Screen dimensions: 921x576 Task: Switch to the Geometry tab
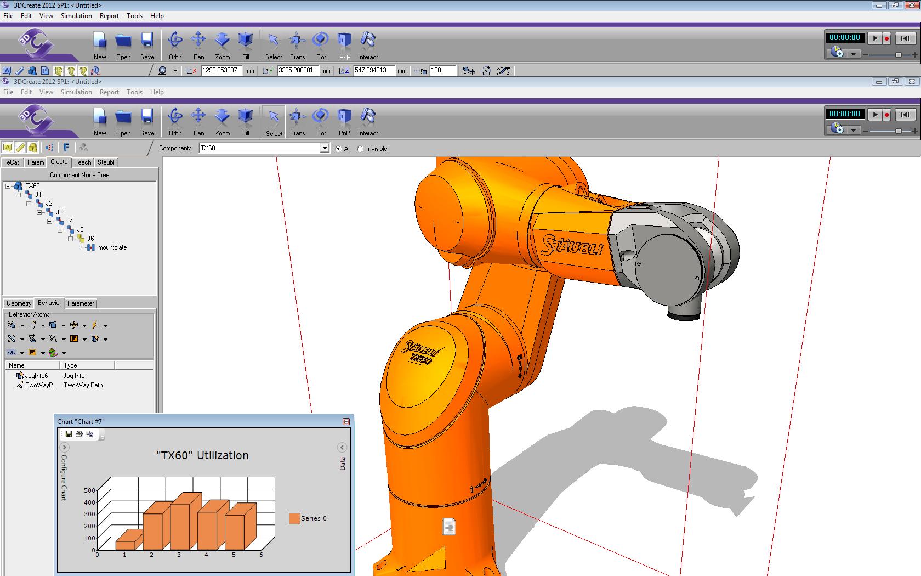point(19,303)
